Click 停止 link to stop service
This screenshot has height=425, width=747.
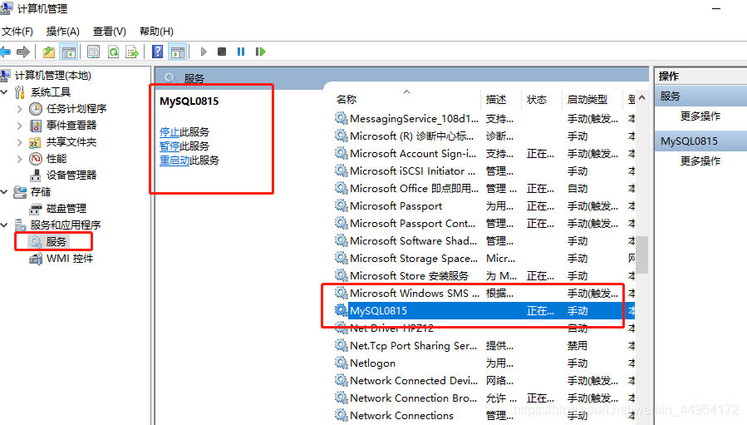(170, 132)
